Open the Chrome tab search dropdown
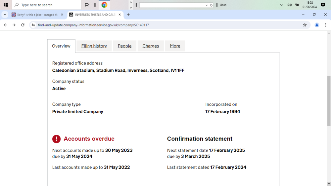Screen dimensions: 331x186 tap(5, 15)
